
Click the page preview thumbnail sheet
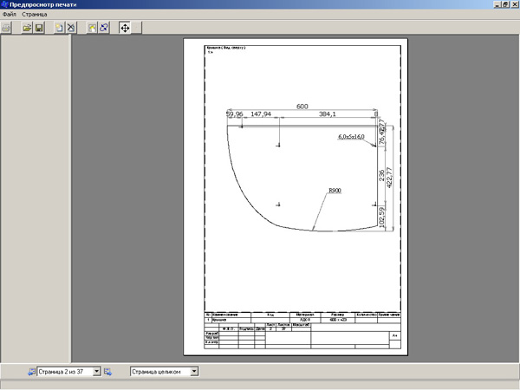(296, 197)
